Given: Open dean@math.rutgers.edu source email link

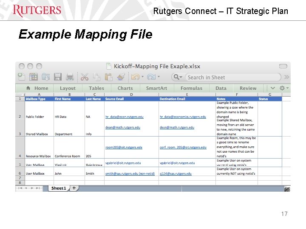Looking at the screenshot, I should (x=123, y=127).
